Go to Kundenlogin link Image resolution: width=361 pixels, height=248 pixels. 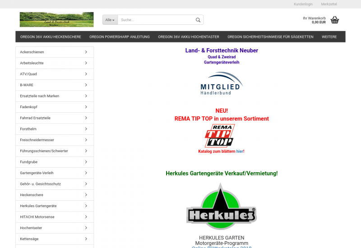coord(303,4)
